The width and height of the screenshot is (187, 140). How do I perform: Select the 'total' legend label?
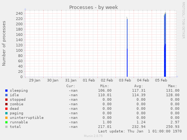coord(15,127)
